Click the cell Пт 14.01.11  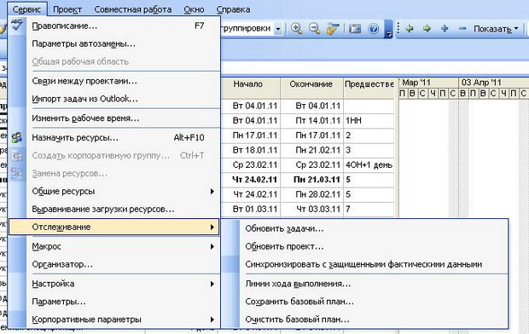pos(311,121)
